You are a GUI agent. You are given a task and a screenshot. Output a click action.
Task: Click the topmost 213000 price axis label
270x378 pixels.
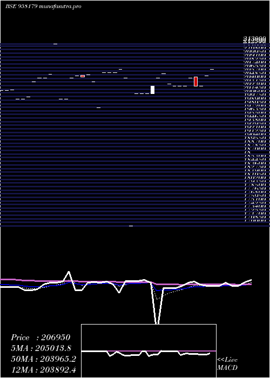pos(254,38)
